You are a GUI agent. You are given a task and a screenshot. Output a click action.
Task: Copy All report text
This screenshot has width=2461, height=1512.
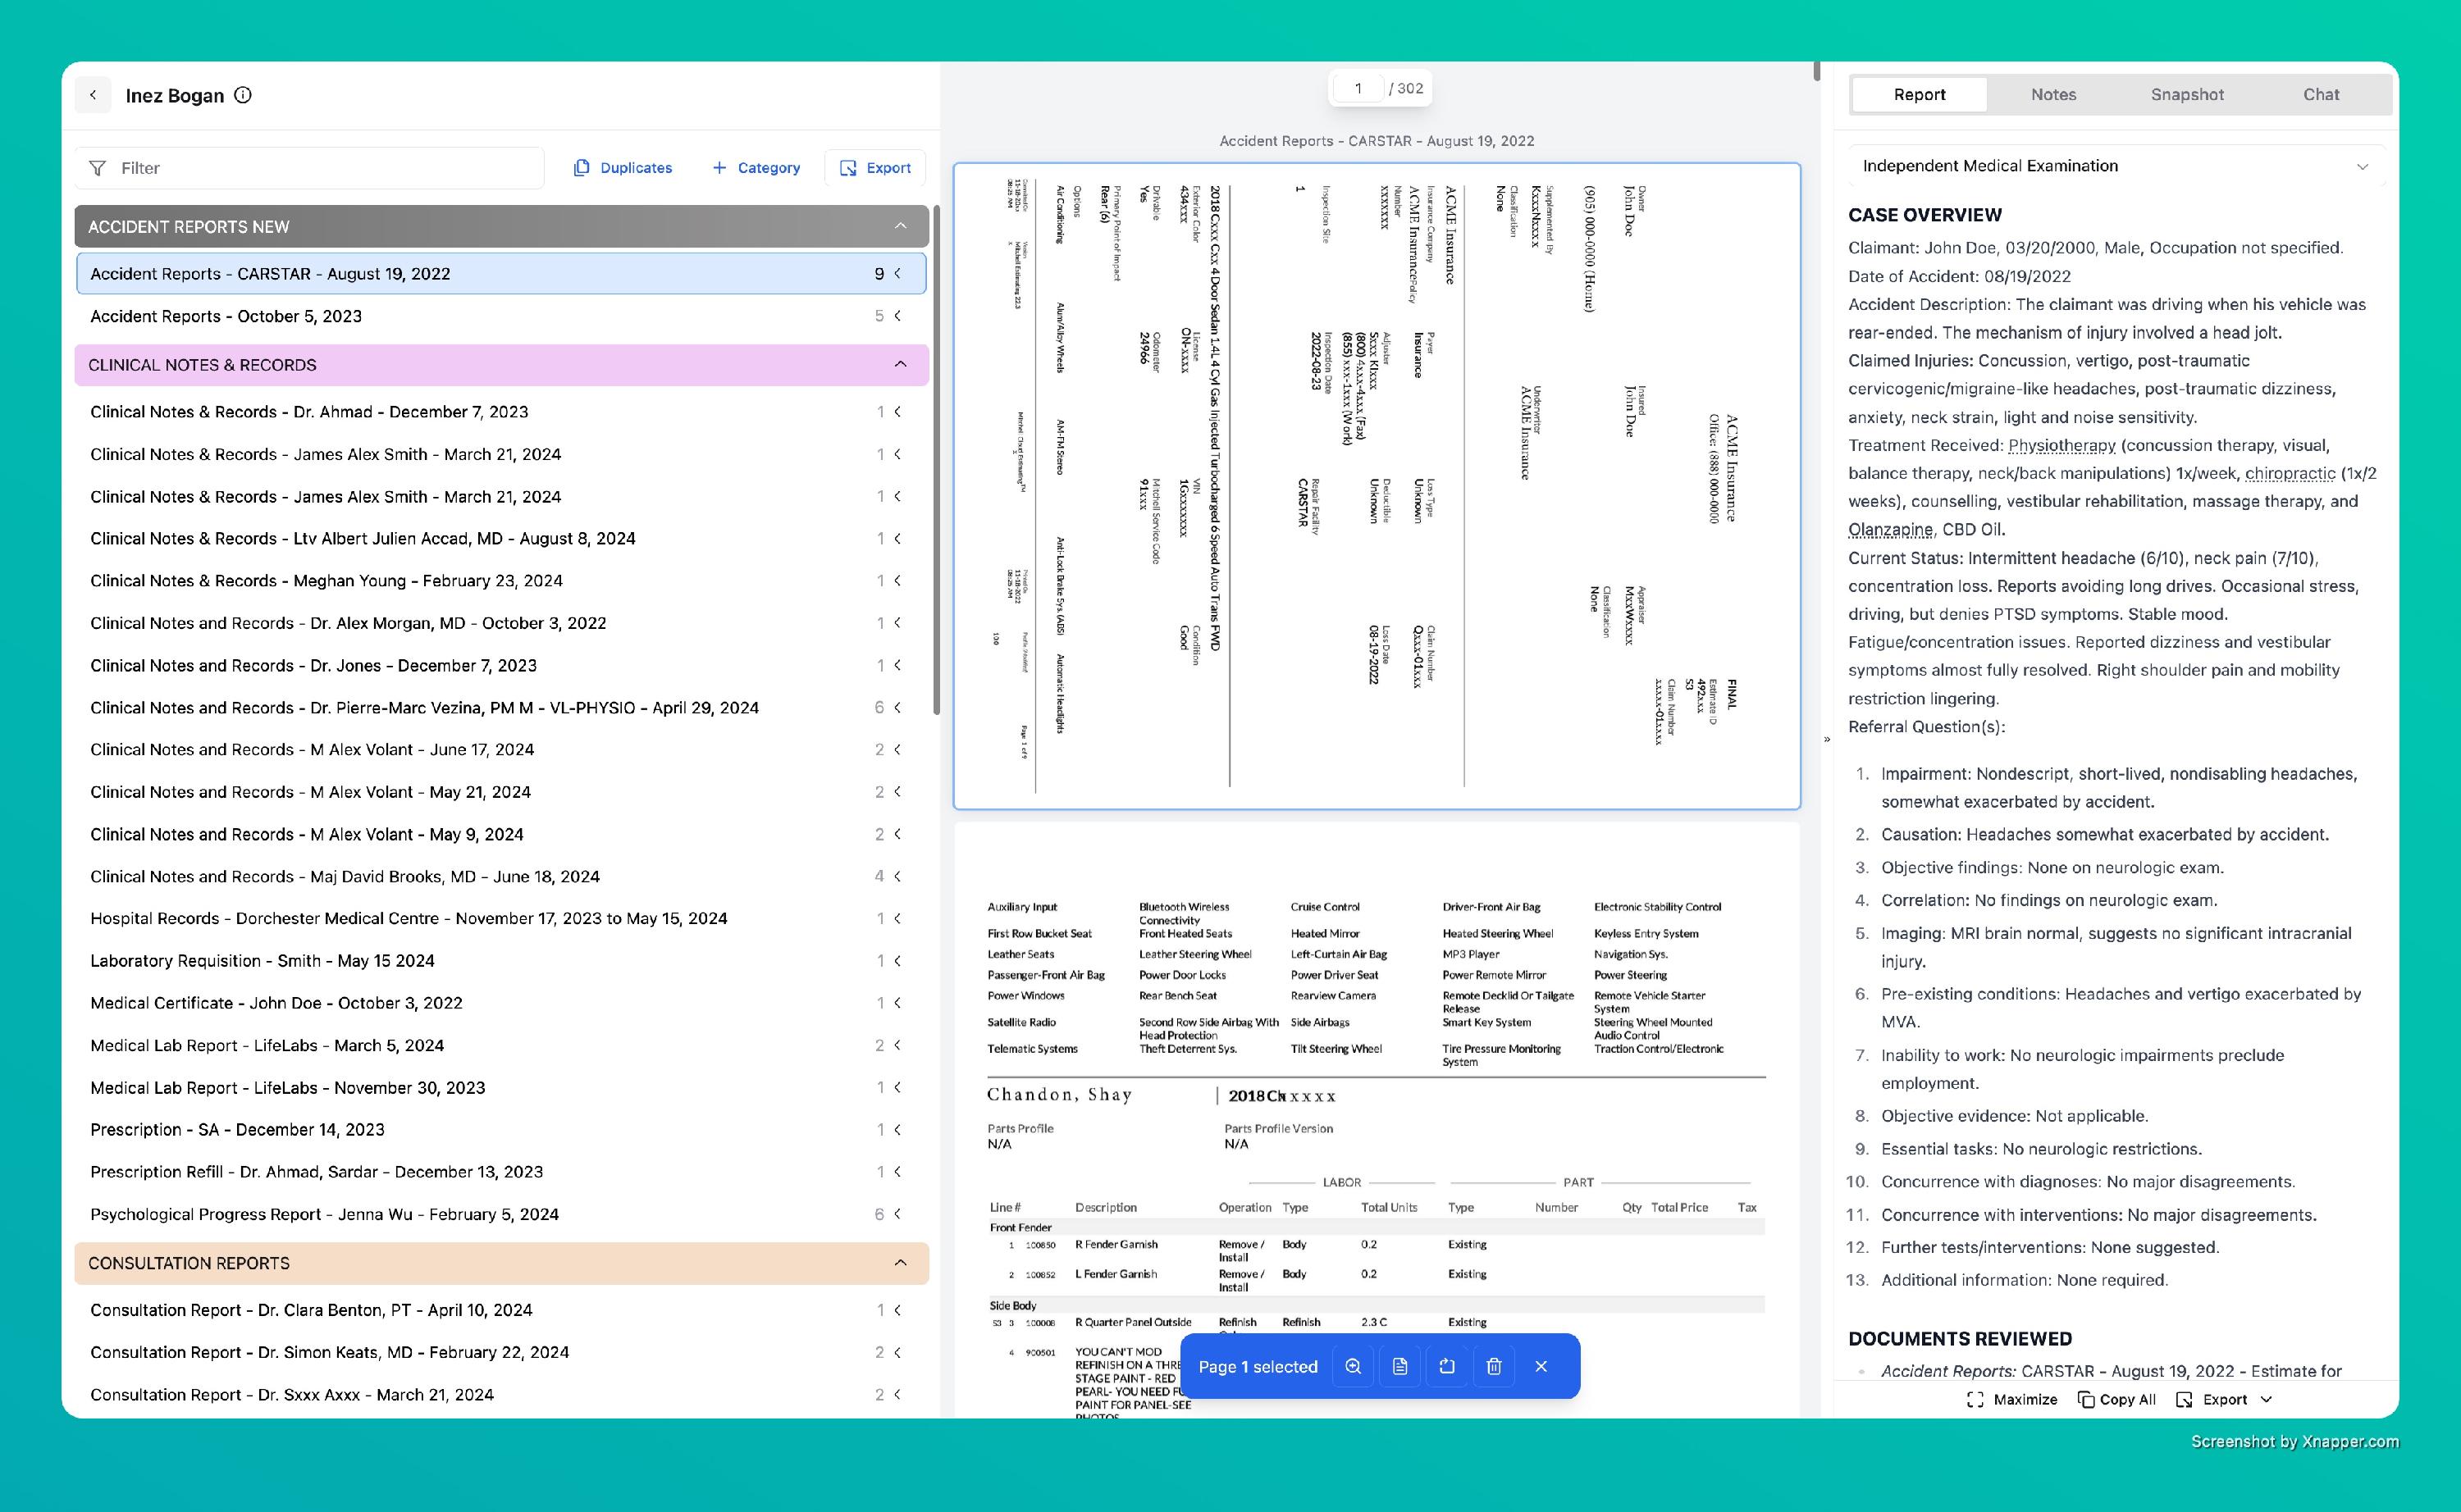coord(2116,1399)
